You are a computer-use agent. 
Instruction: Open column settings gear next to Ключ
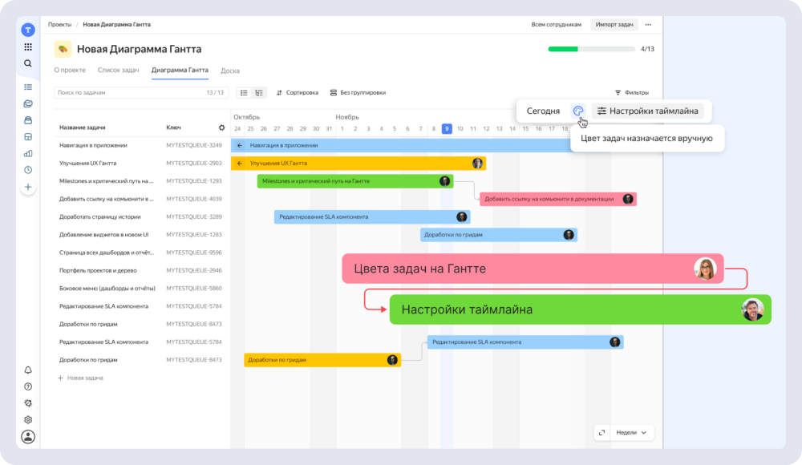[221, 127]
